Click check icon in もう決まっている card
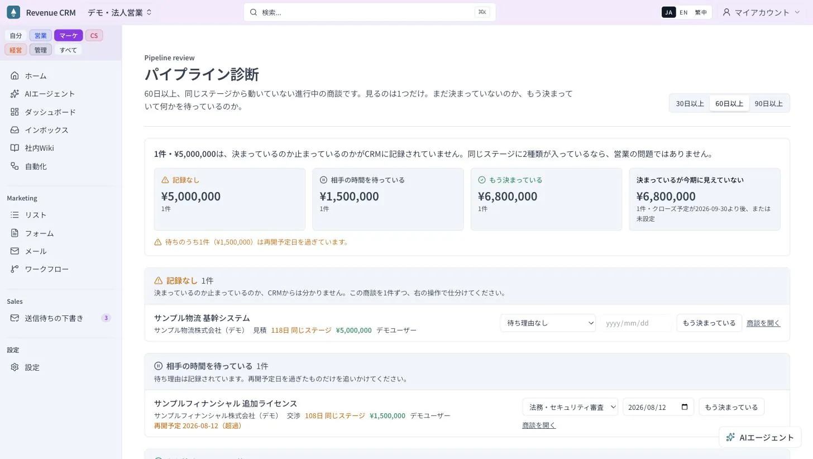Image resolution: width=813 pixels, height=459 pixels. [x=482, y=180]
